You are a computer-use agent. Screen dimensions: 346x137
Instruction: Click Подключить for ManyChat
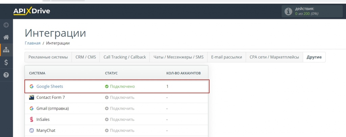[122, 130]
